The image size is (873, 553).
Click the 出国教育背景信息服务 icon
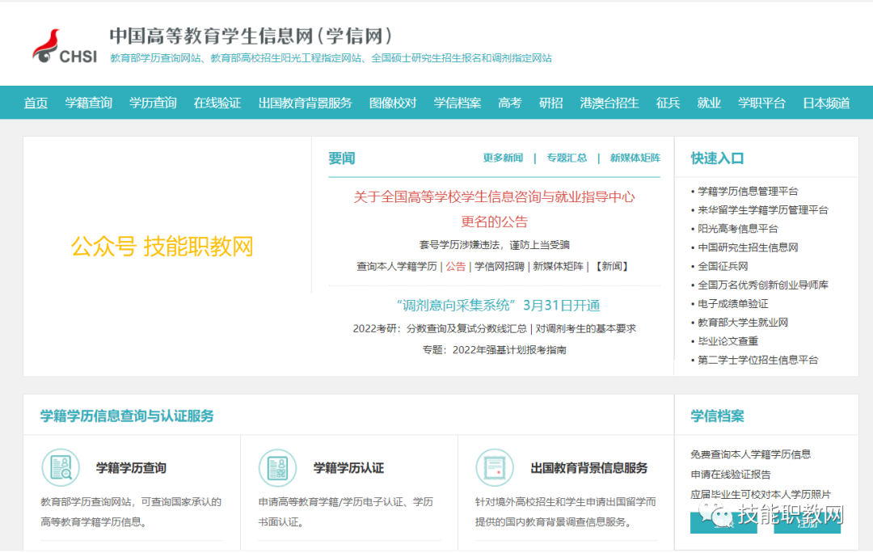pos(495,467)
